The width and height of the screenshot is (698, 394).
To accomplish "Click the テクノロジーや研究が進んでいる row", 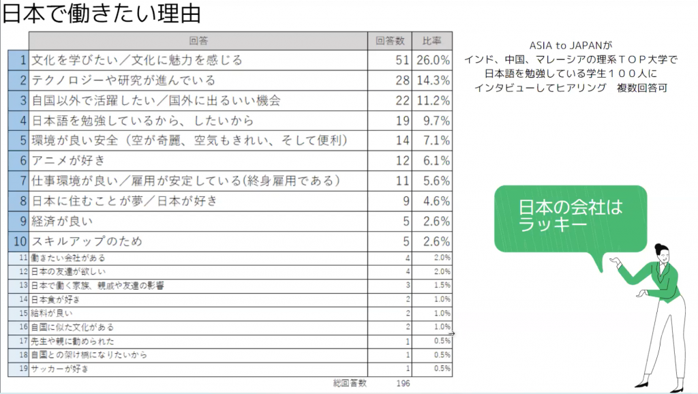I will coord(230,80).
